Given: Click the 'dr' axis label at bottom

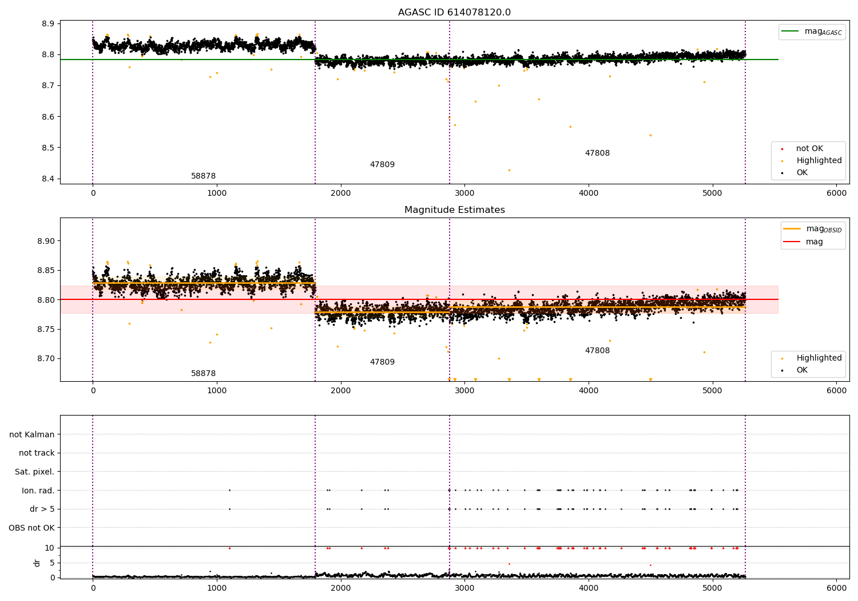Looking at the screenshot, I should 37,563.
